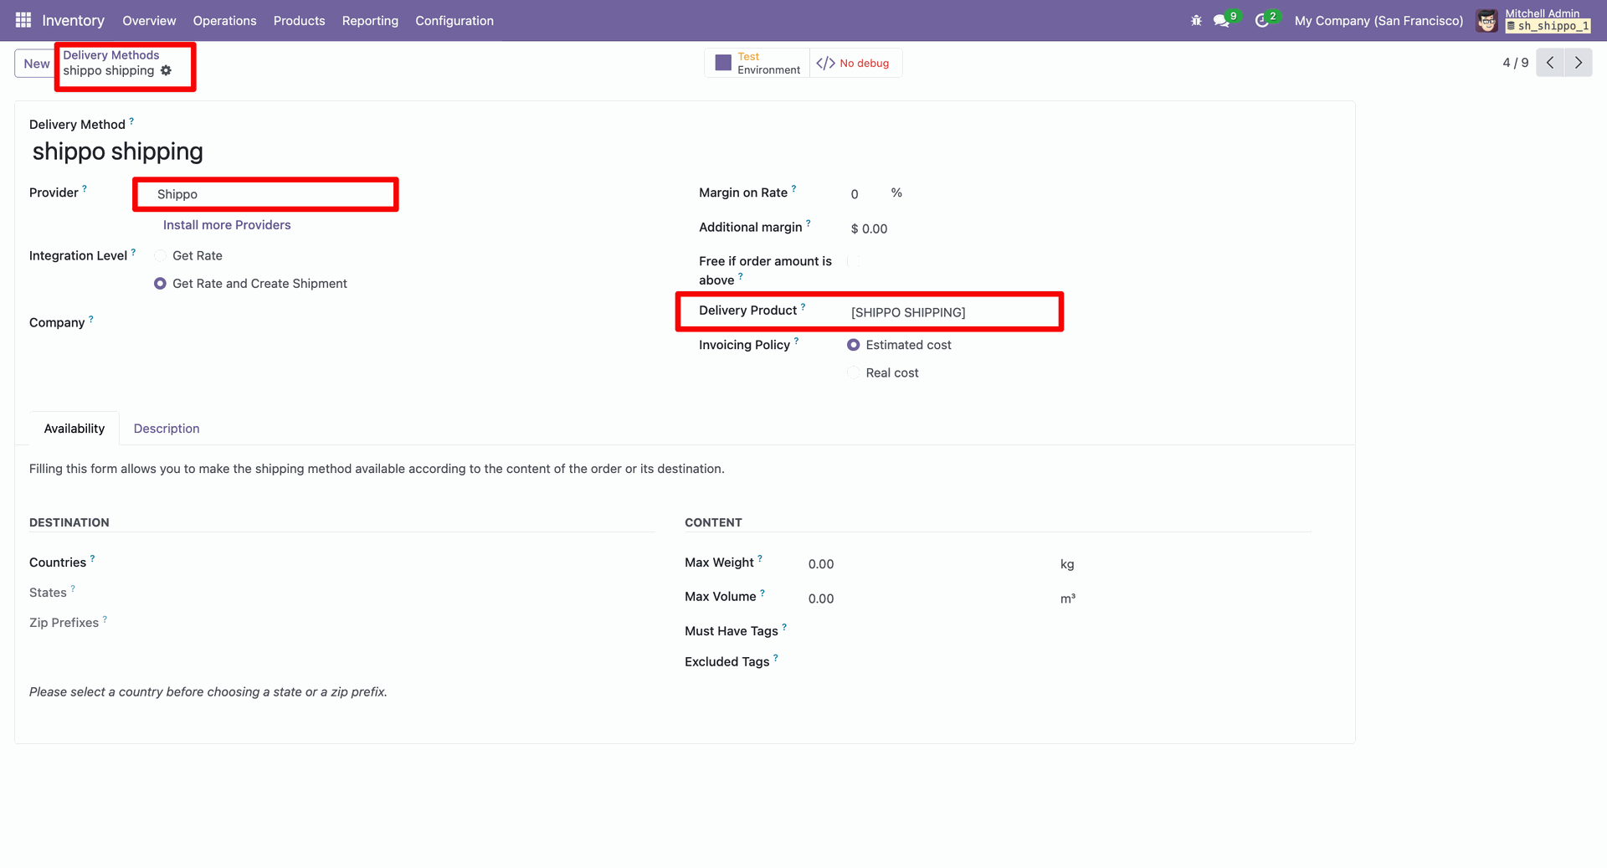Open the Delivery Product dropdown field
The height and width of the screenshot is (868, 1607).
[954, 312]
